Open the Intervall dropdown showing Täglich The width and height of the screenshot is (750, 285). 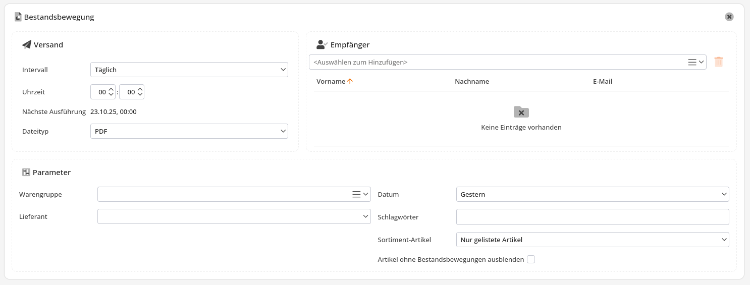pyautogui.click(x=189, y=70)
